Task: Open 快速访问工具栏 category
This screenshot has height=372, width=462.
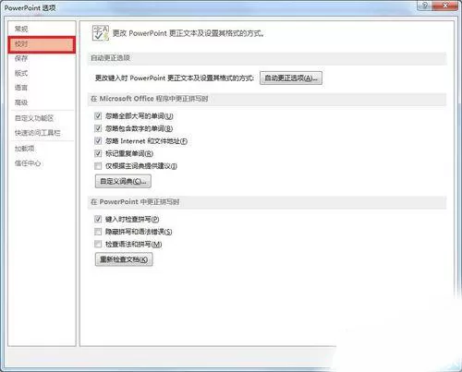Action: tap(38, 133)
